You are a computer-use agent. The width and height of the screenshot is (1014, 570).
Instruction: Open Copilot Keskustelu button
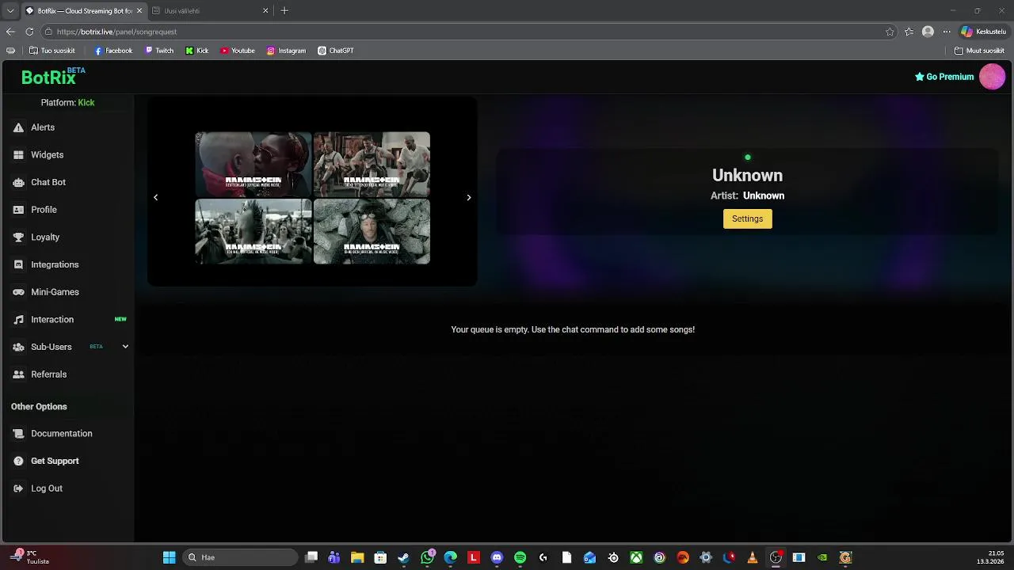tap(983, 32)
